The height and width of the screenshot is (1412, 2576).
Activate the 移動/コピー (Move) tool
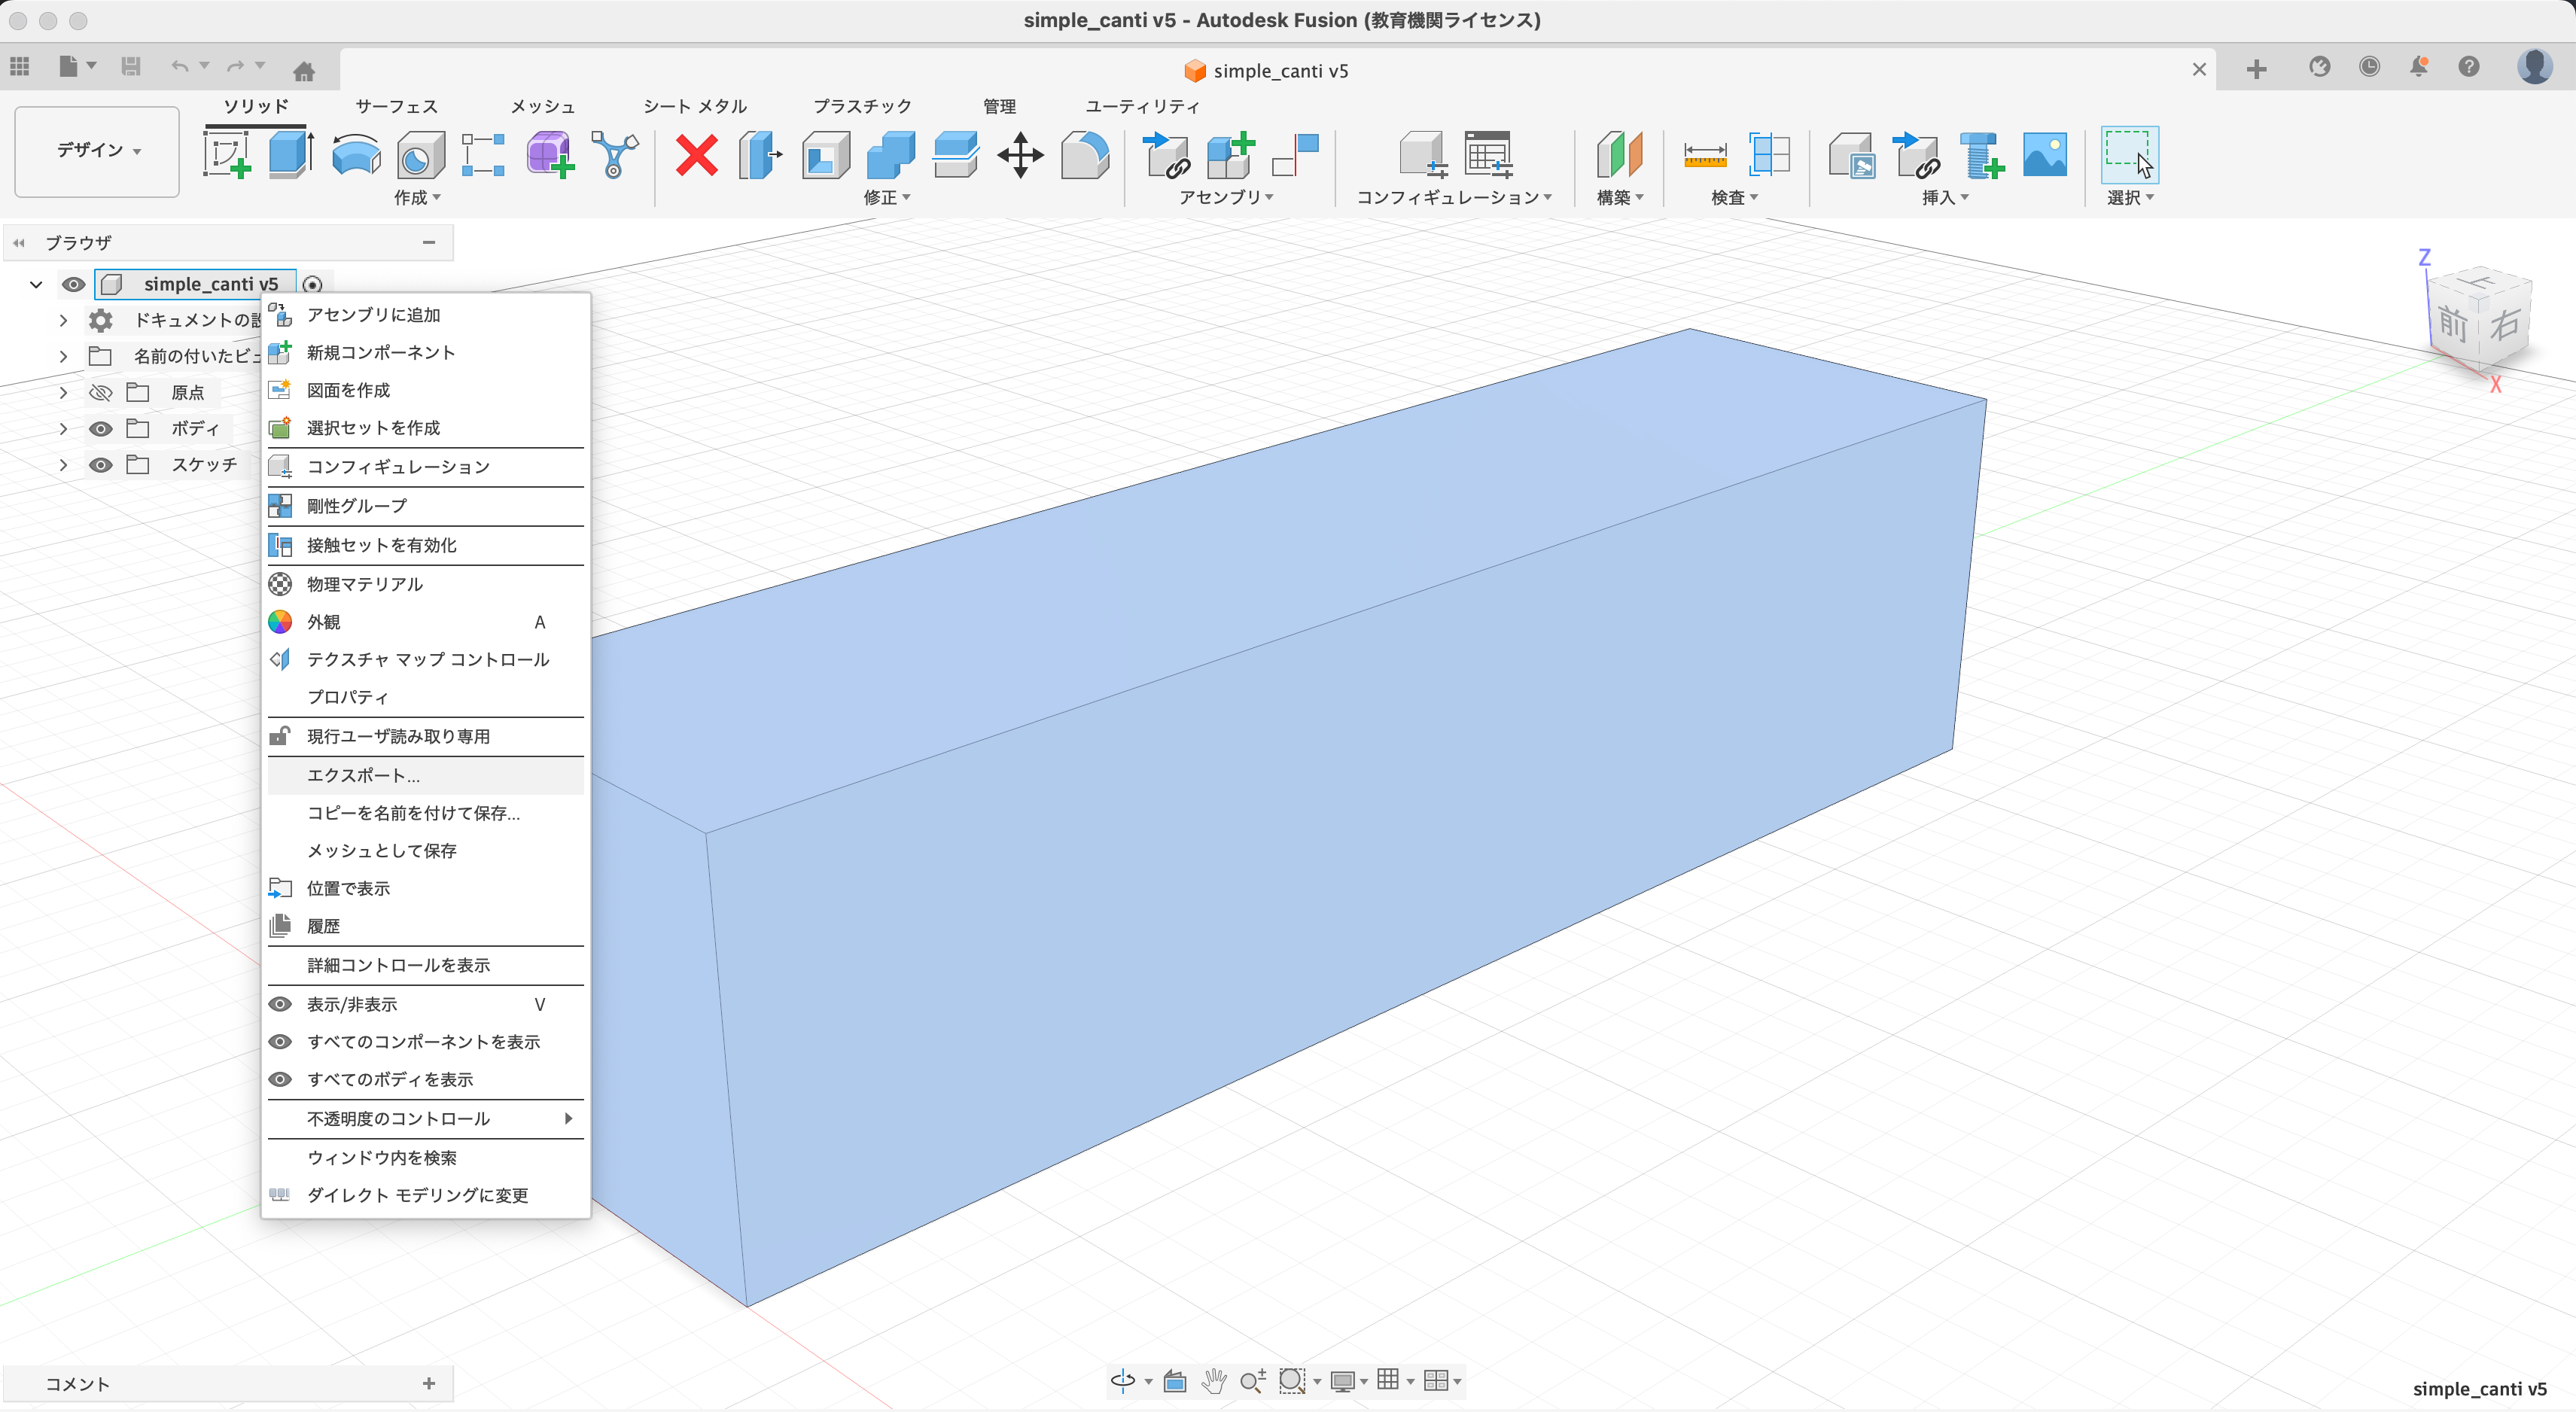[1020, 155]
